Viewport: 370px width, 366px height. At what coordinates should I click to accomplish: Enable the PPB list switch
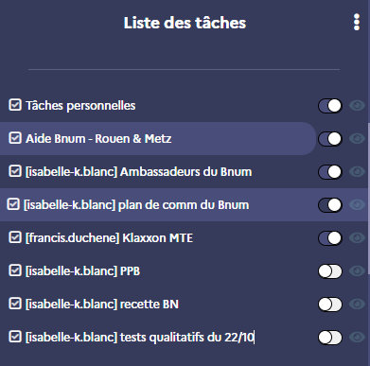(x=330, y=271)
